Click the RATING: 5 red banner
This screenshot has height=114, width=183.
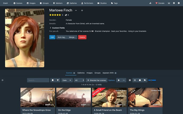[x=97, y=92]
